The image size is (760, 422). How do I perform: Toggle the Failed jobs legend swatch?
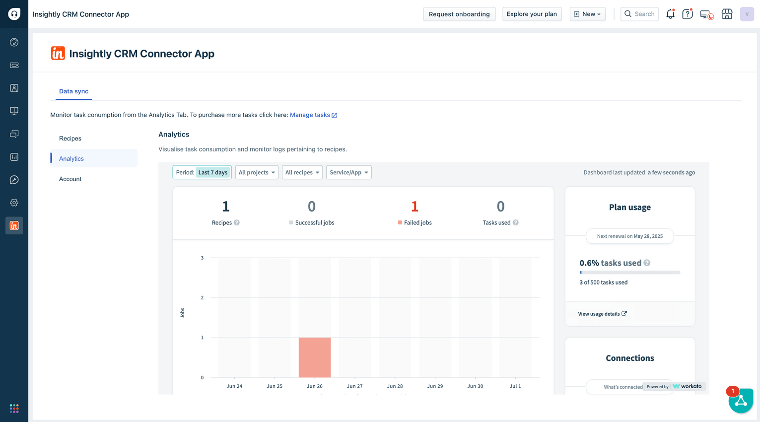tap(400, 222)
